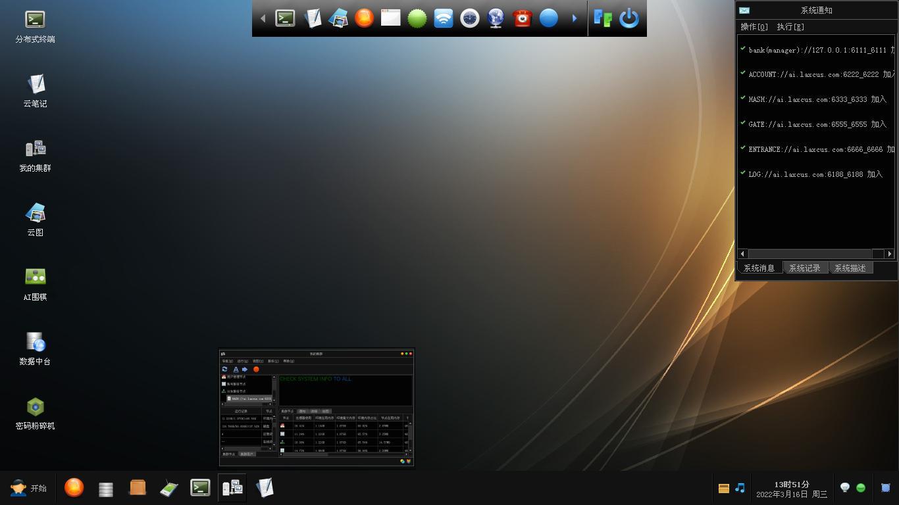Select the ENTRANCE://ai.laxcus.com:6666_6666 notification
Screen dimensions: 899x505
[817, 149]
